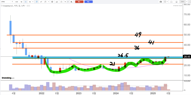Click the 60.00 price axis label
The height and width of the screenshot is (95, 191).
(187, 25)
